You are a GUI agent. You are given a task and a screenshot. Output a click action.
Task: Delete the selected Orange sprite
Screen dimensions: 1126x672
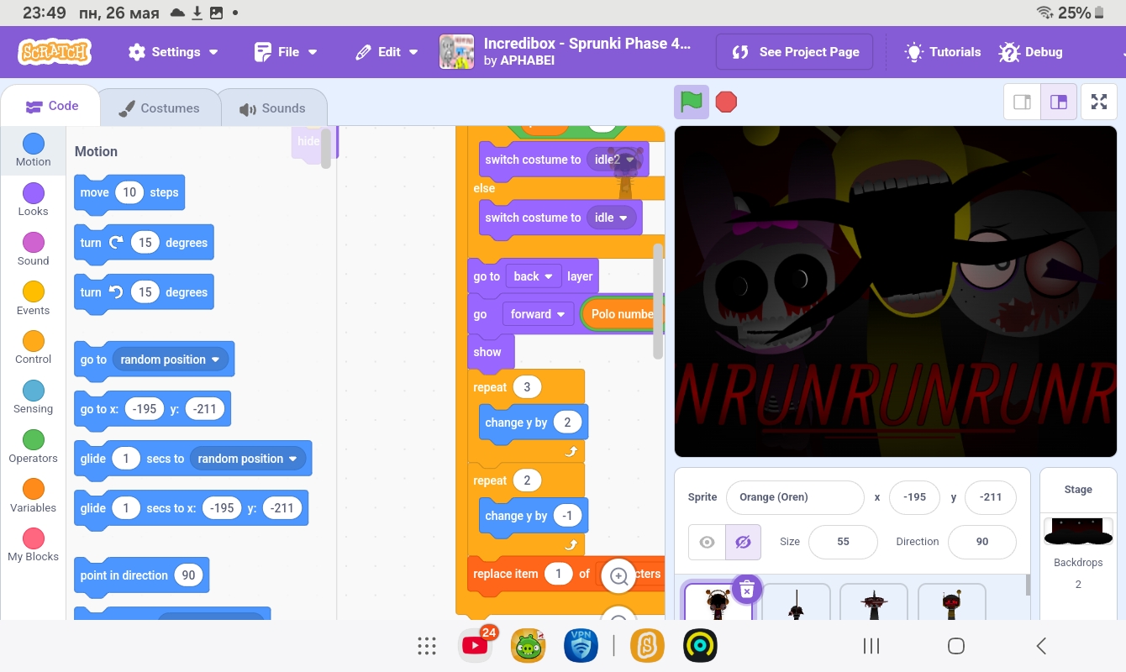[x=746, y=590]
